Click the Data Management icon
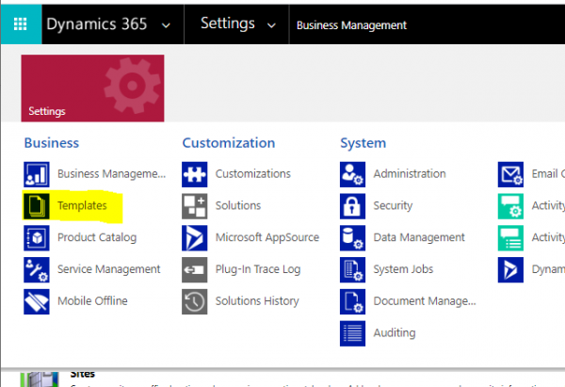This screenshot has width=565, height=387. 352,238
